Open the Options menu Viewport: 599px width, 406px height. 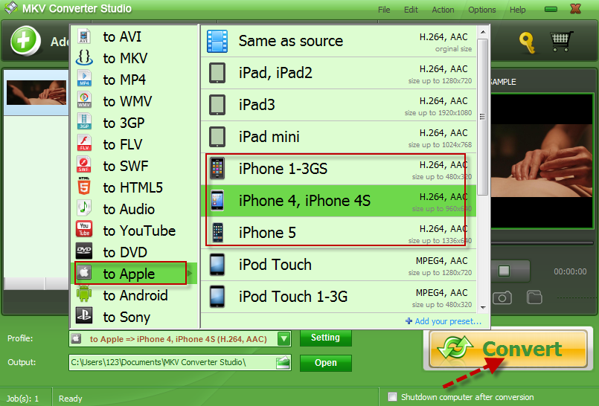[x=482, y=10]
